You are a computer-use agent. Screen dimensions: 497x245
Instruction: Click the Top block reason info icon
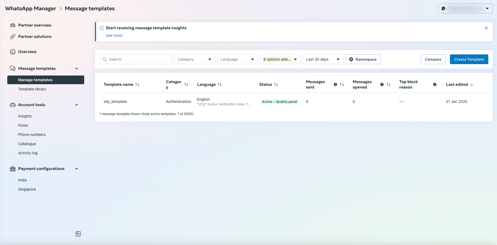point(435,84)
